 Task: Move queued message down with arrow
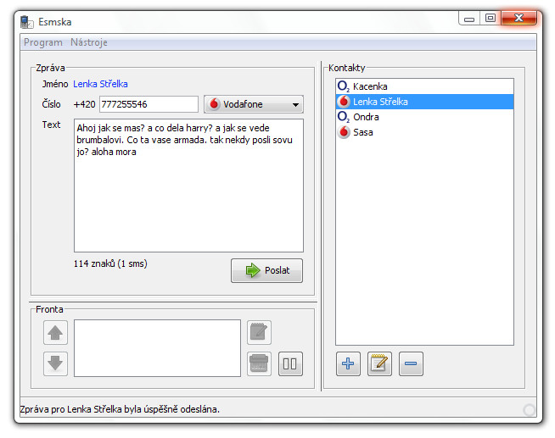[55, 363]
